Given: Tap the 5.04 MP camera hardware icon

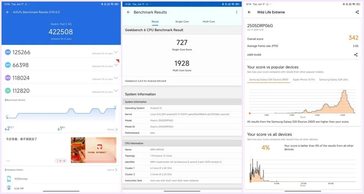Looking at the screenshot, I should [9, 188].
